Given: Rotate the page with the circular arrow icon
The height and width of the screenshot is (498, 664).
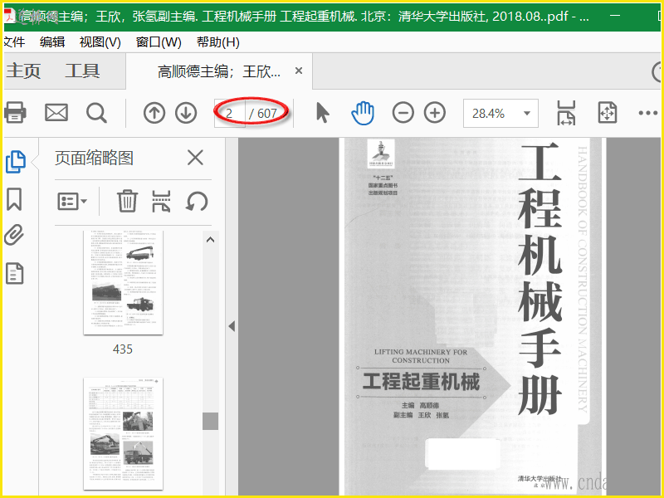Looking at the screenshot, I should click(197, 201).
